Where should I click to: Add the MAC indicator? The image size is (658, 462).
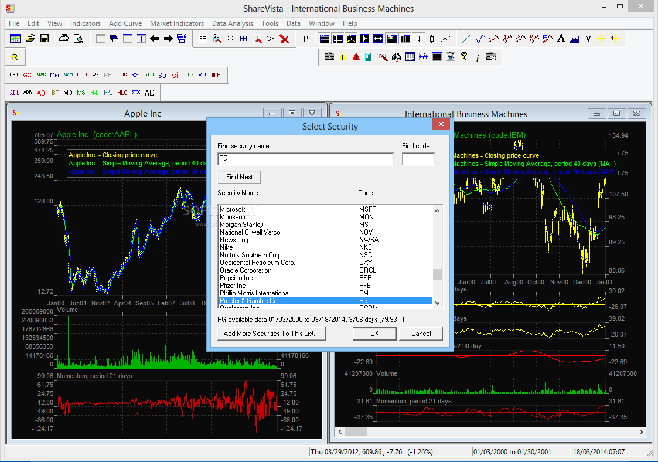click(41, 75)
